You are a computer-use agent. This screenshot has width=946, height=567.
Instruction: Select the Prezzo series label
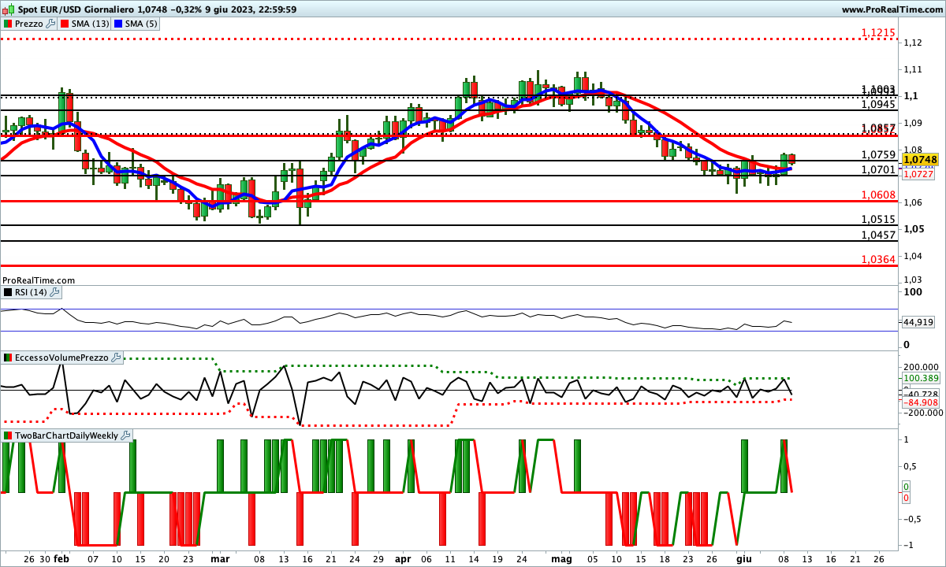(28, 24)
